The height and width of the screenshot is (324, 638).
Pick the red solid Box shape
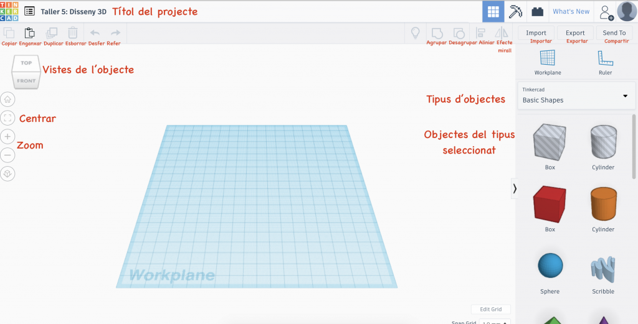click(x=550, y=205)
